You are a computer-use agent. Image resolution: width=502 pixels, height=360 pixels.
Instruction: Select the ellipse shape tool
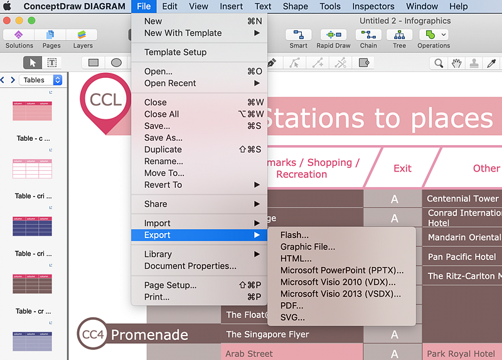116,62
